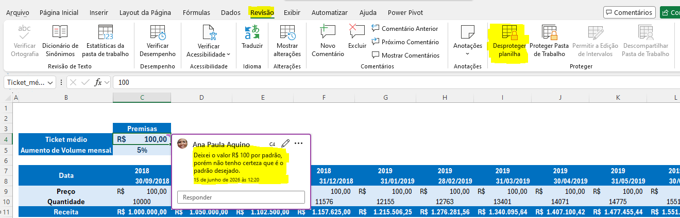Click the Responder reply field
680x218 pixels.
pos(241,197)
